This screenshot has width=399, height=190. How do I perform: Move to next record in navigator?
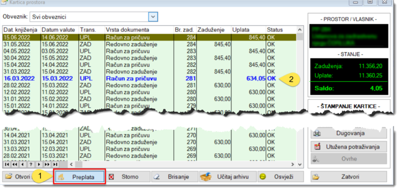pos(39,164)
